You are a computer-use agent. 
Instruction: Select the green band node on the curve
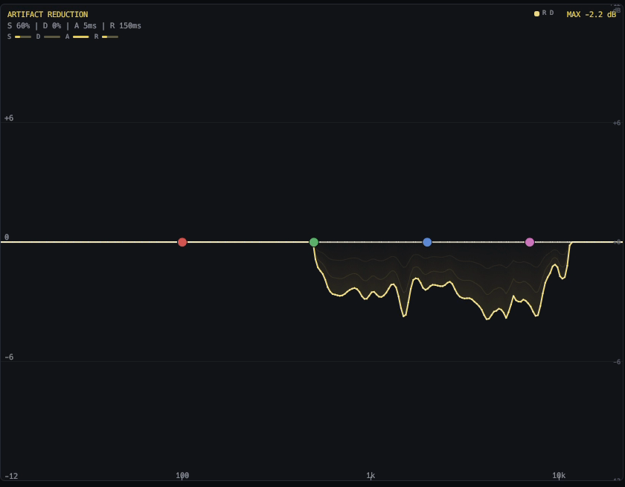[314, 242]
